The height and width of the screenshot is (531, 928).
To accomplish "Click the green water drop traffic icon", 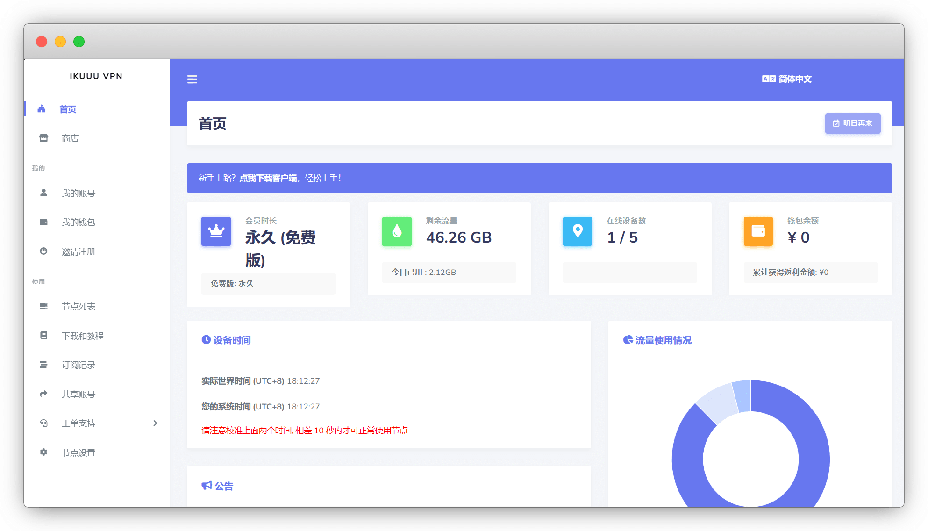I will tap(397, 231).
